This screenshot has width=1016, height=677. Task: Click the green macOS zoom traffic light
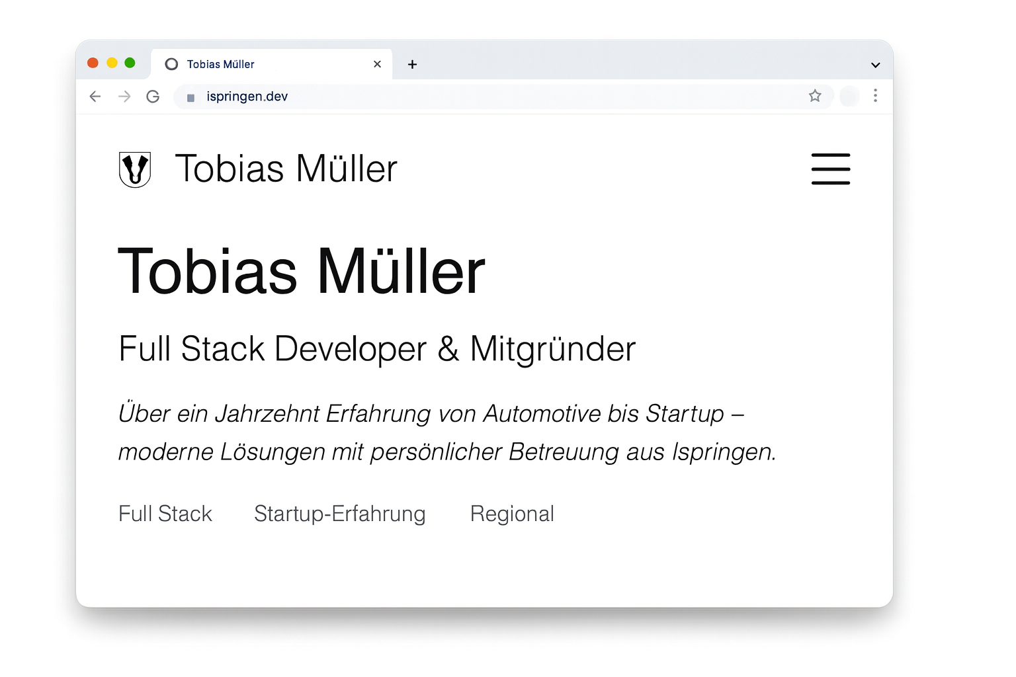tap(131, 62)
